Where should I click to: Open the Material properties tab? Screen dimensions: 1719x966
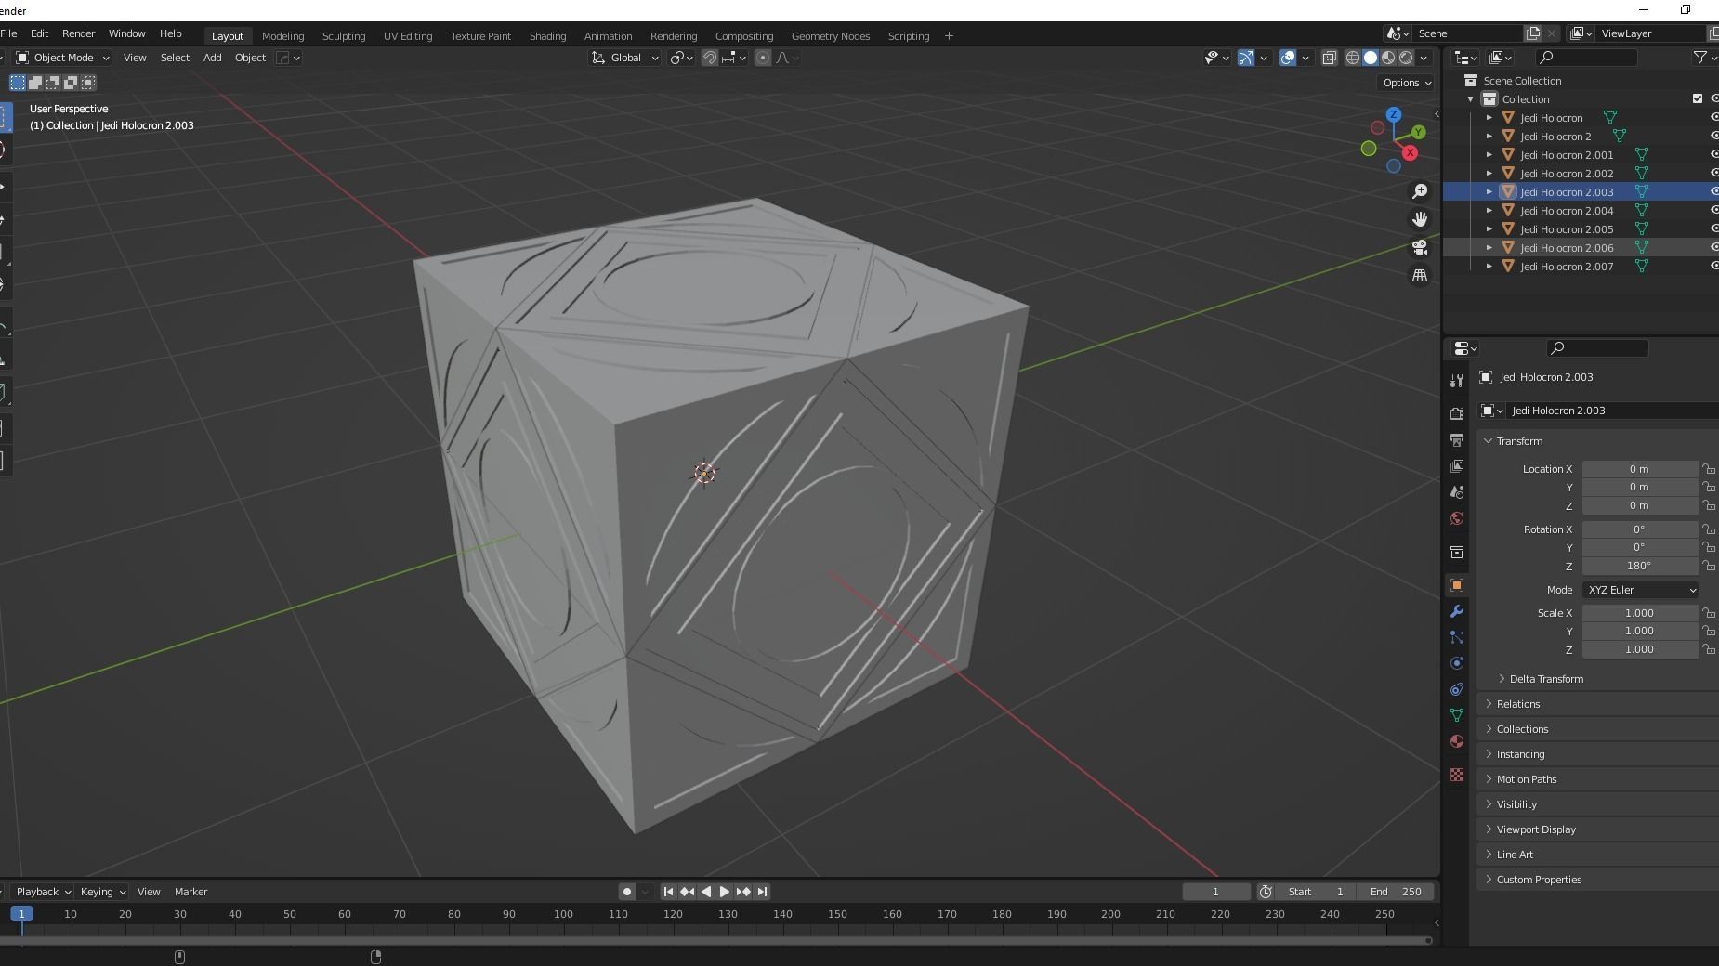tap(1457, 741)
